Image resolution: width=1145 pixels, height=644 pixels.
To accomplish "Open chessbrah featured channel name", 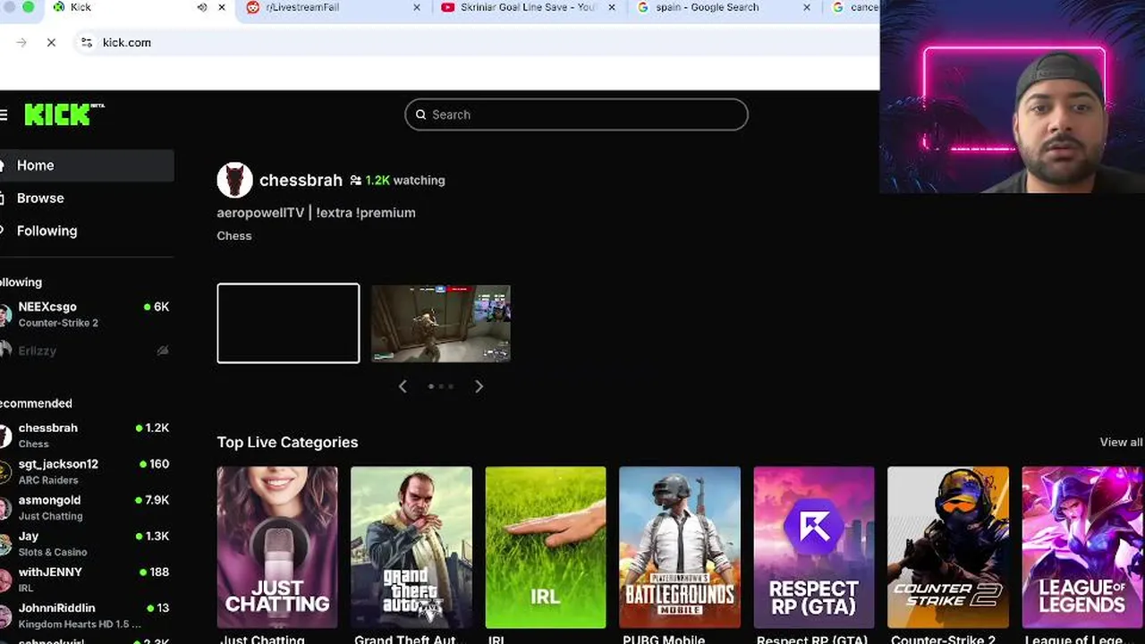I will tap(301, 180).
